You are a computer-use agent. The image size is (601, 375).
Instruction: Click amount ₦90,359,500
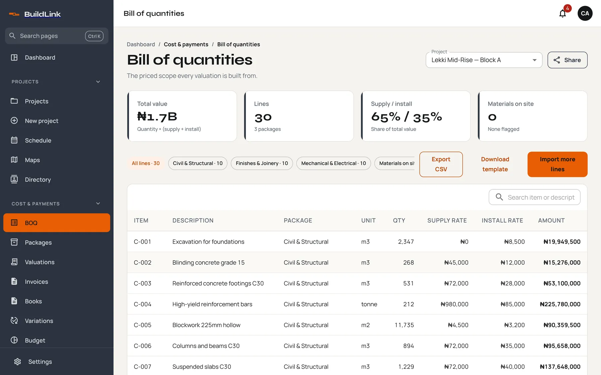562,325
